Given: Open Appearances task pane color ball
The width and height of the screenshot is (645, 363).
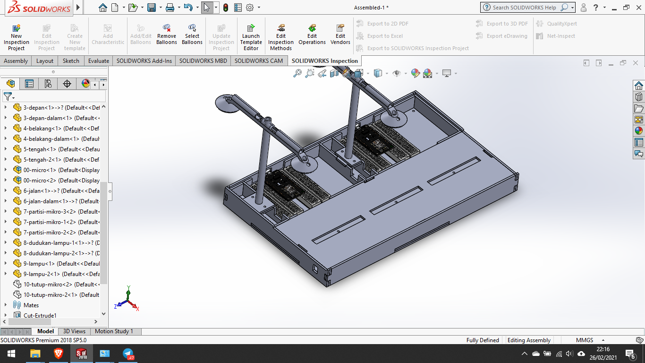Looking at the screenshot, I should [x=639, y=131].
